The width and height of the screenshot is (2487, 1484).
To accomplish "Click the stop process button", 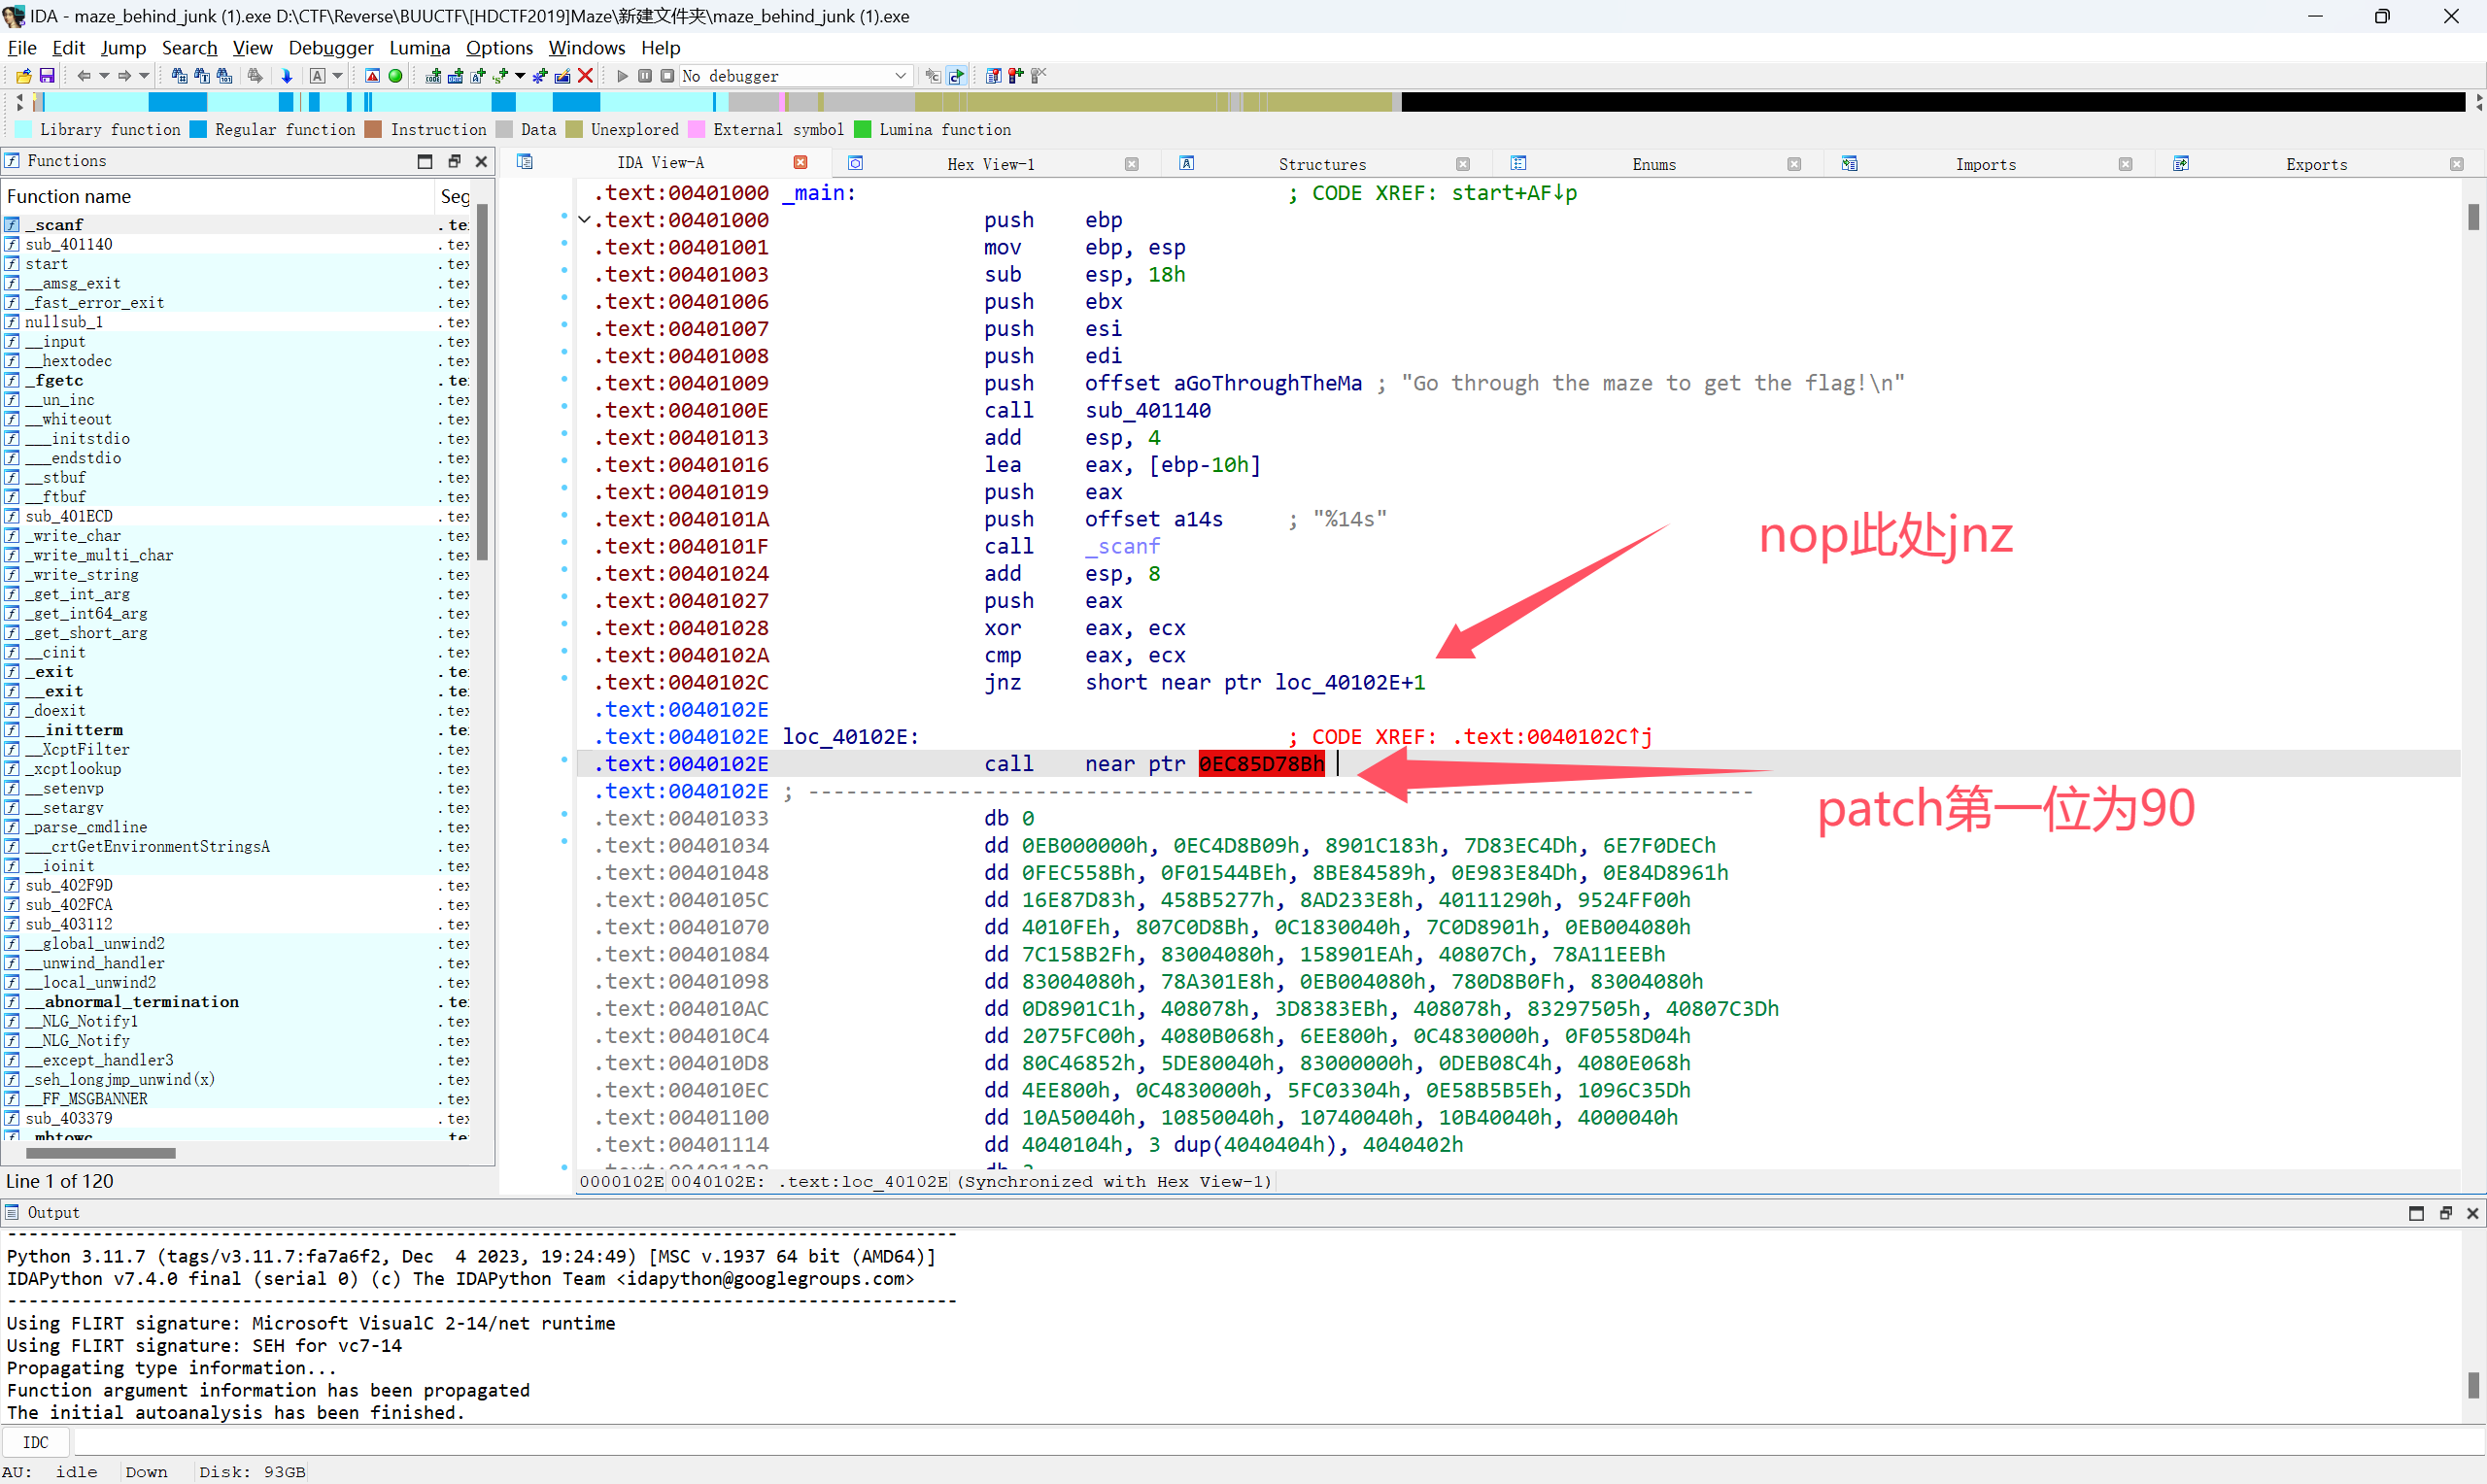I will point(667,75).
